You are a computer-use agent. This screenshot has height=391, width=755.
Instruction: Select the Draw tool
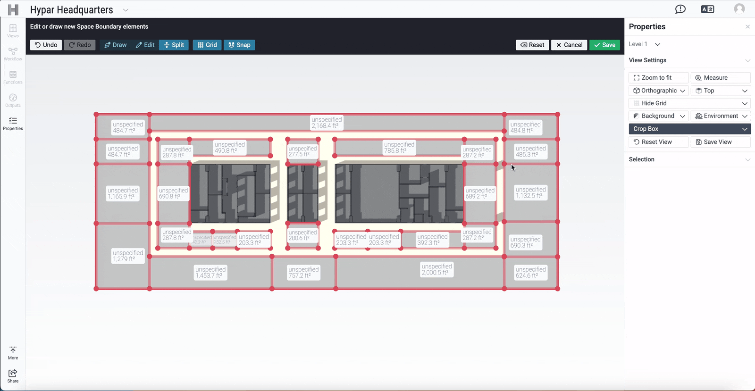[116, 45]
